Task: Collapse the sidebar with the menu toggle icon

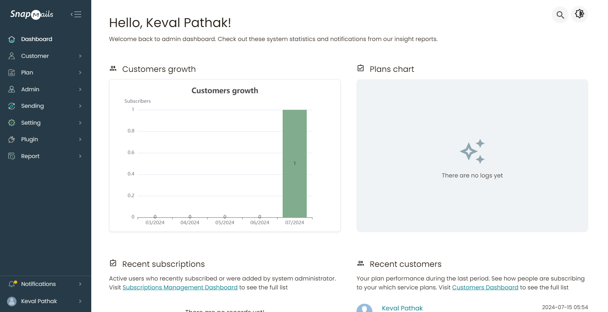Action: point(76,14)
